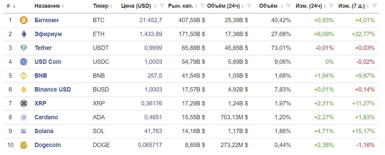Open the Биткоин coin link
This screenshot has width=385, height=155.
pyautogui.click(x=46, y=20)
